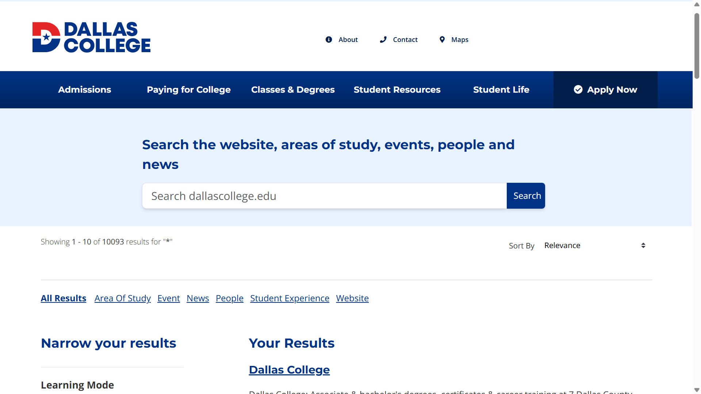Click the scrollbar down arrow
The width and height of the screenshot is (701, 394).
tap(696, 390)
